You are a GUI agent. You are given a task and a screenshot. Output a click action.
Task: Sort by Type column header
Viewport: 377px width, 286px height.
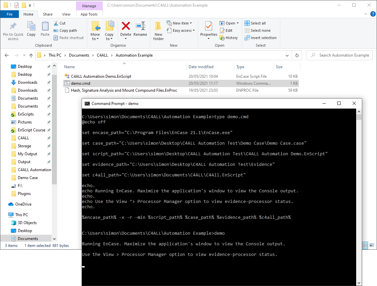tap(254, 67)
